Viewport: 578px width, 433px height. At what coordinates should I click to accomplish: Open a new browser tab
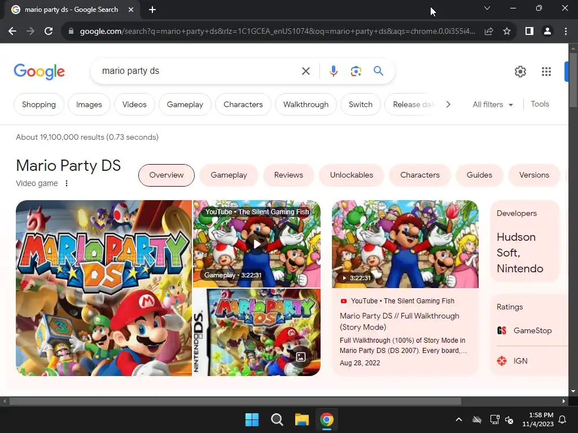(152, 10)
